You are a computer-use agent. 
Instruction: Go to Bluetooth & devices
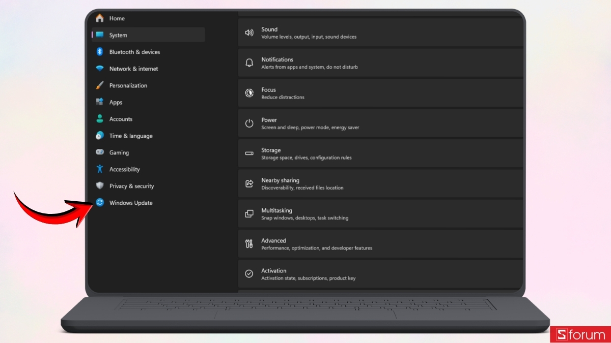(134, 52)
